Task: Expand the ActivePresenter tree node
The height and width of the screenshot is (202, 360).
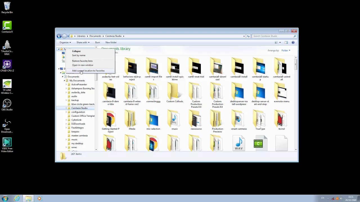Action: tap(66, 84)
